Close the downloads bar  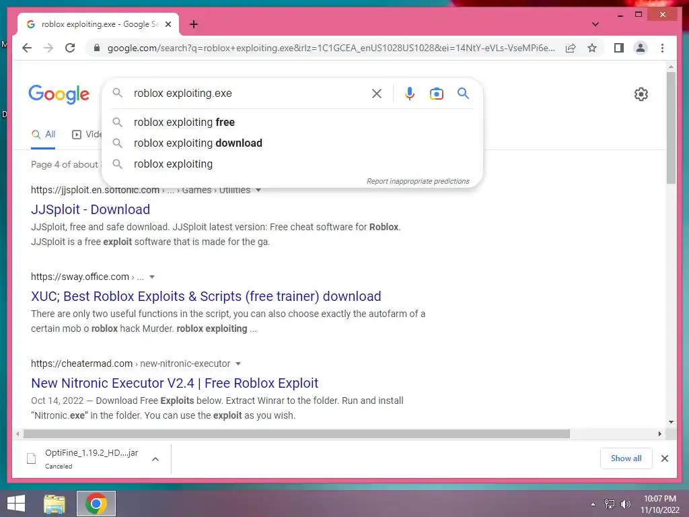click(x=664, y=458)
